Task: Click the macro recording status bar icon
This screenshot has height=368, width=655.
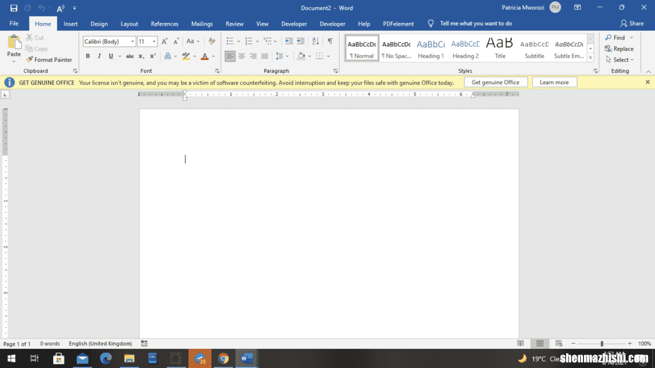Action: [x=144, y=343]
